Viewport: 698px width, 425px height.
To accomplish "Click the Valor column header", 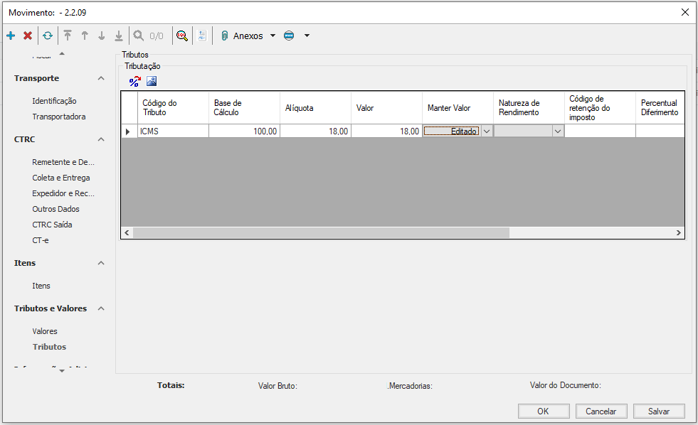I will click(x=387, y=107).
